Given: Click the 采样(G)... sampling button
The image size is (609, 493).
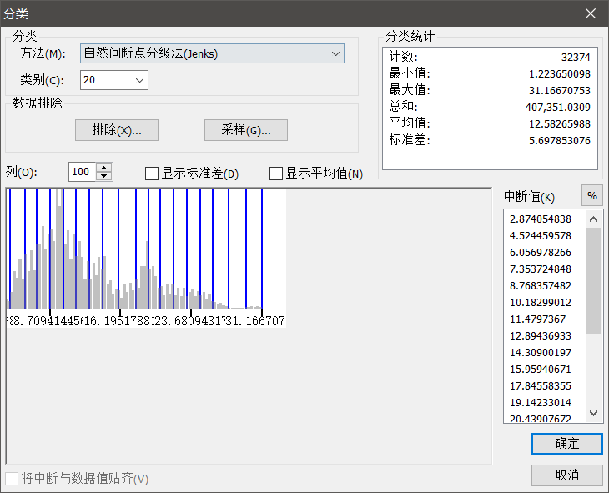Looking at the screenshot, I should click(246, 130).
